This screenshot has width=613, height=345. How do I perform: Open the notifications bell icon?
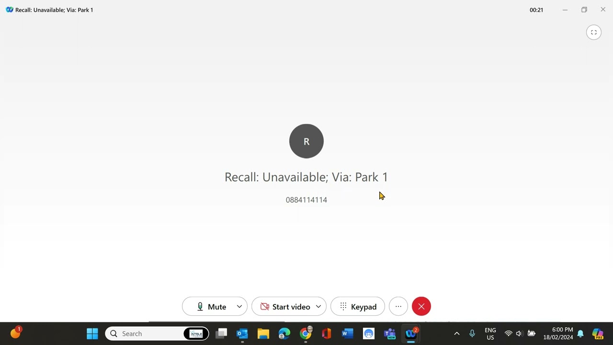coord(580,333)
